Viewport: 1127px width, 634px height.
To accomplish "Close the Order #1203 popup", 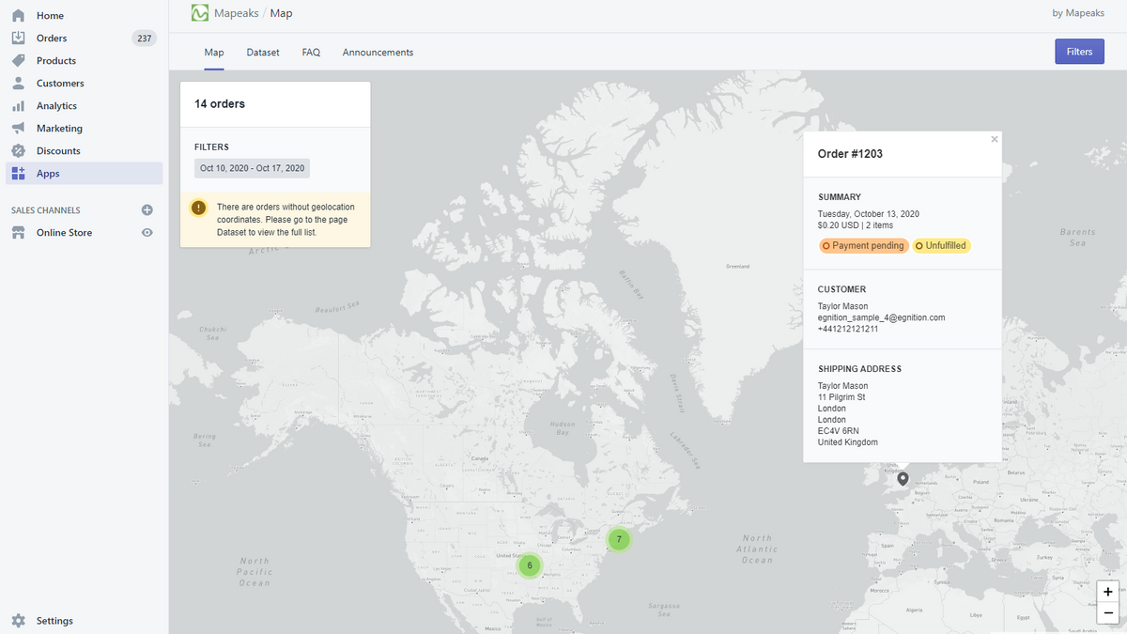I will tap(995, 140).
